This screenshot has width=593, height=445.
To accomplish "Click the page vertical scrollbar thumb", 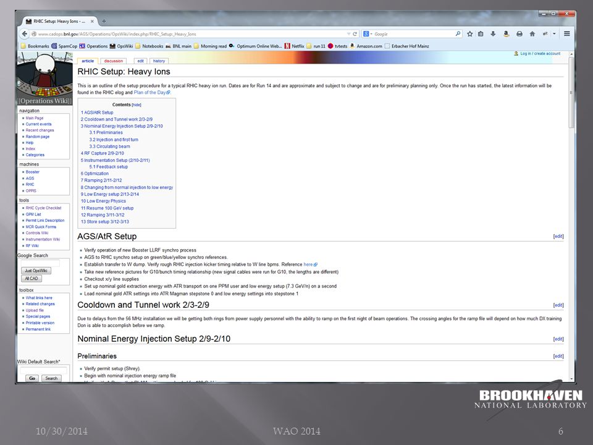I will [571, 93].
